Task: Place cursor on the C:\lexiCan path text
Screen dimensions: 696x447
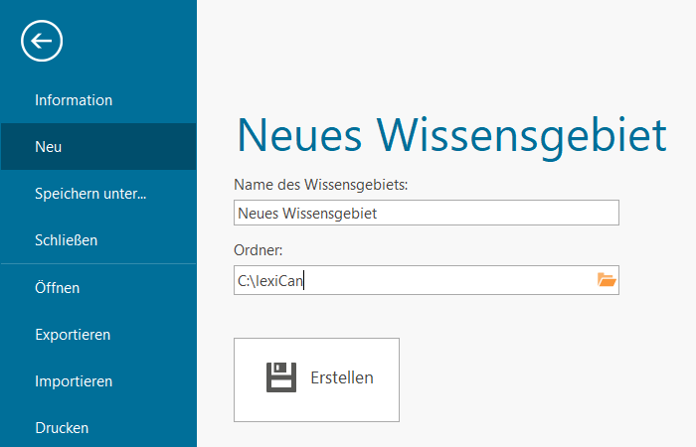Action: (x=270, y=281)
